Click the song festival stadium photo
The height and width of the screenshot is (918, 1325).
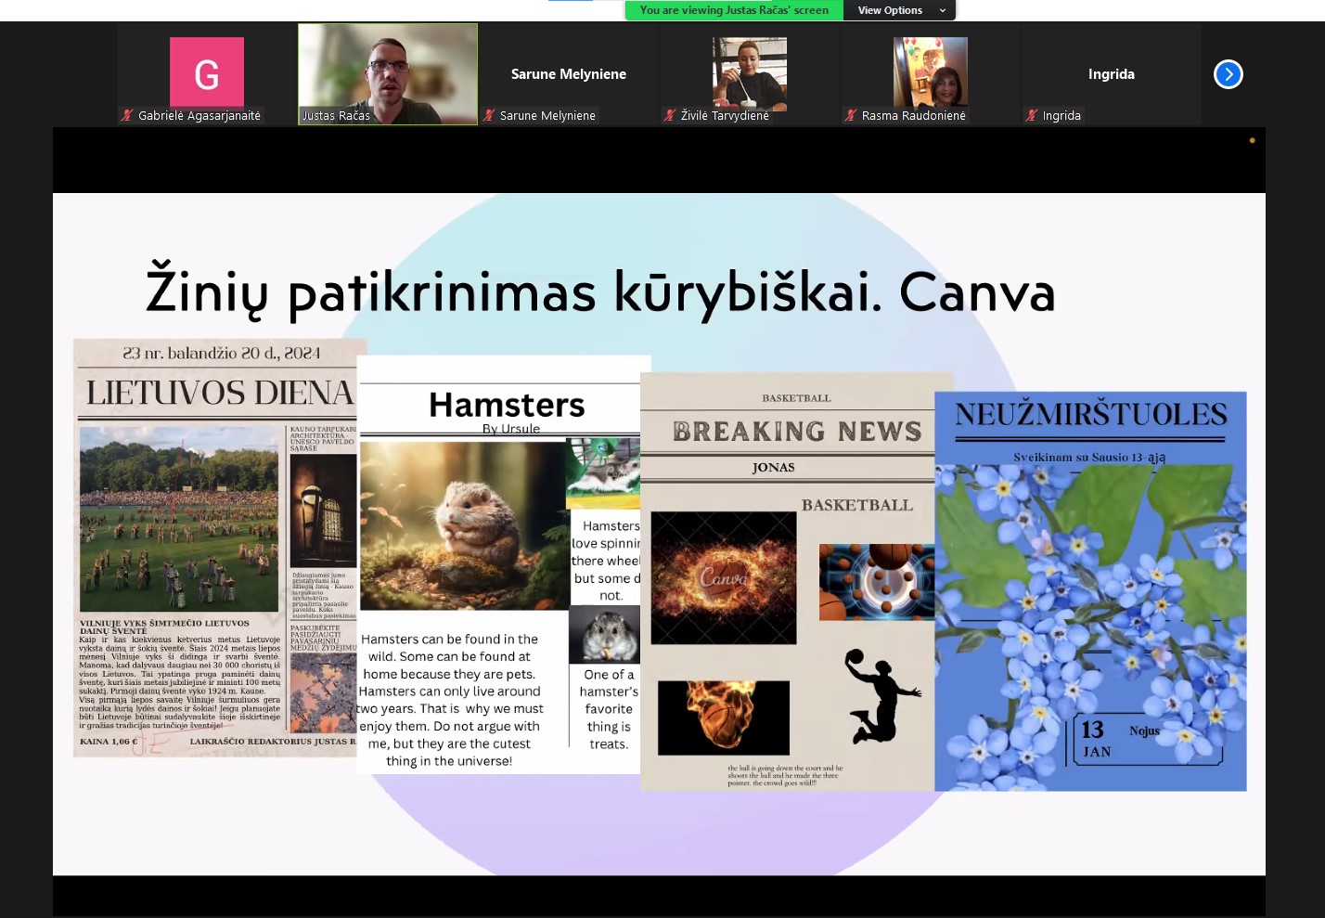tap(178, 520)
